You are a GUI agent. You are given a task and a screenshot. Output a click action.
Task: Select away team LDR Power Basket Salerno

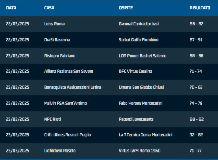point(143,56)
